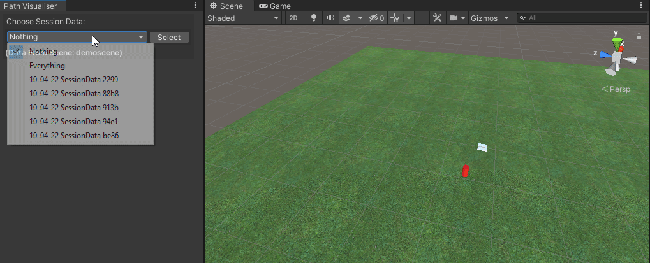Open Gizmos dropdown arrow
Viewport: 650px width, 263px height.
coord(506,18)
